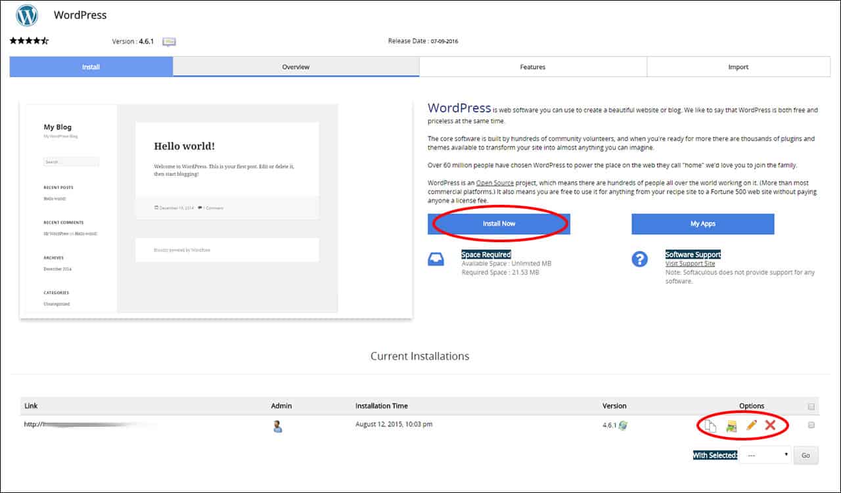
Task: Click the Admin column header
Action: coord(281,406)
